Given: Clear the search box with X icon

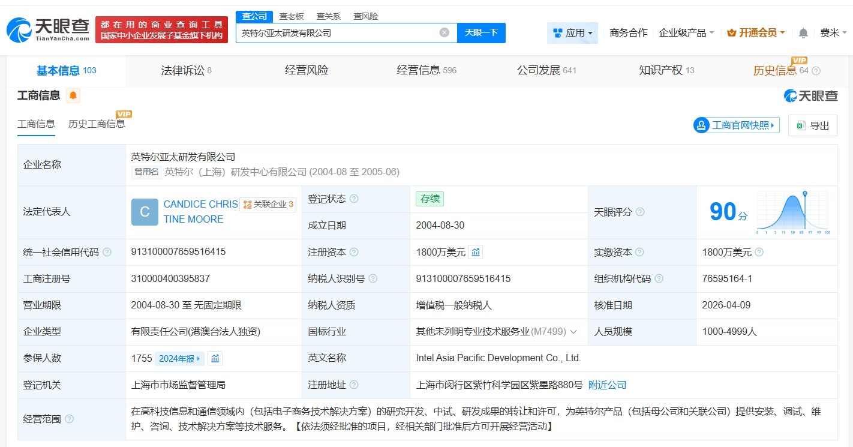Looking at the screenshot, I should pos(444,33).
